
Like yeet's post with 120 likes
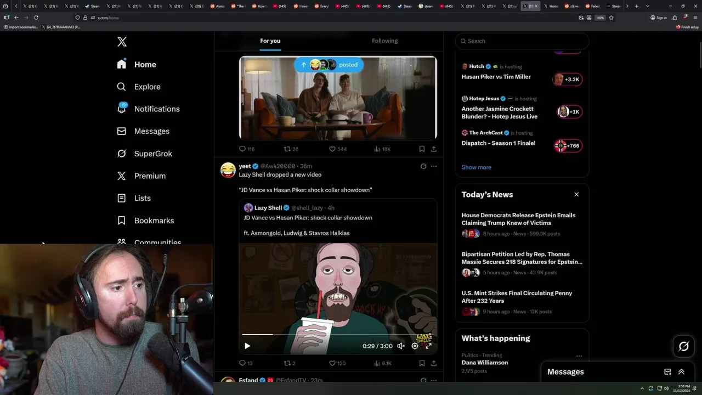coord(337,363)
